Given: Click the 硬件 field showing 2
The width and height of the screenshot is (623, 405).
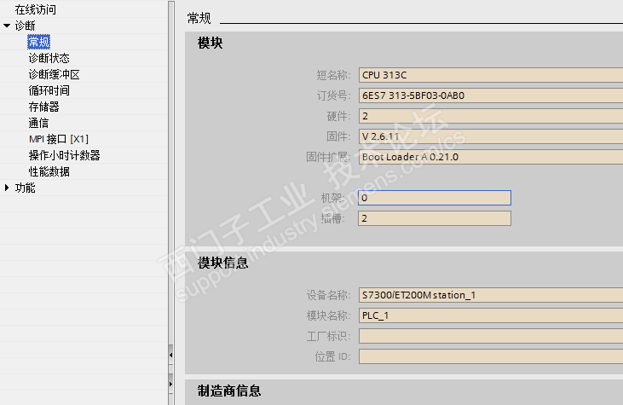Looking at the screenshot, I should pyautogui.click(x=491, y=116).
